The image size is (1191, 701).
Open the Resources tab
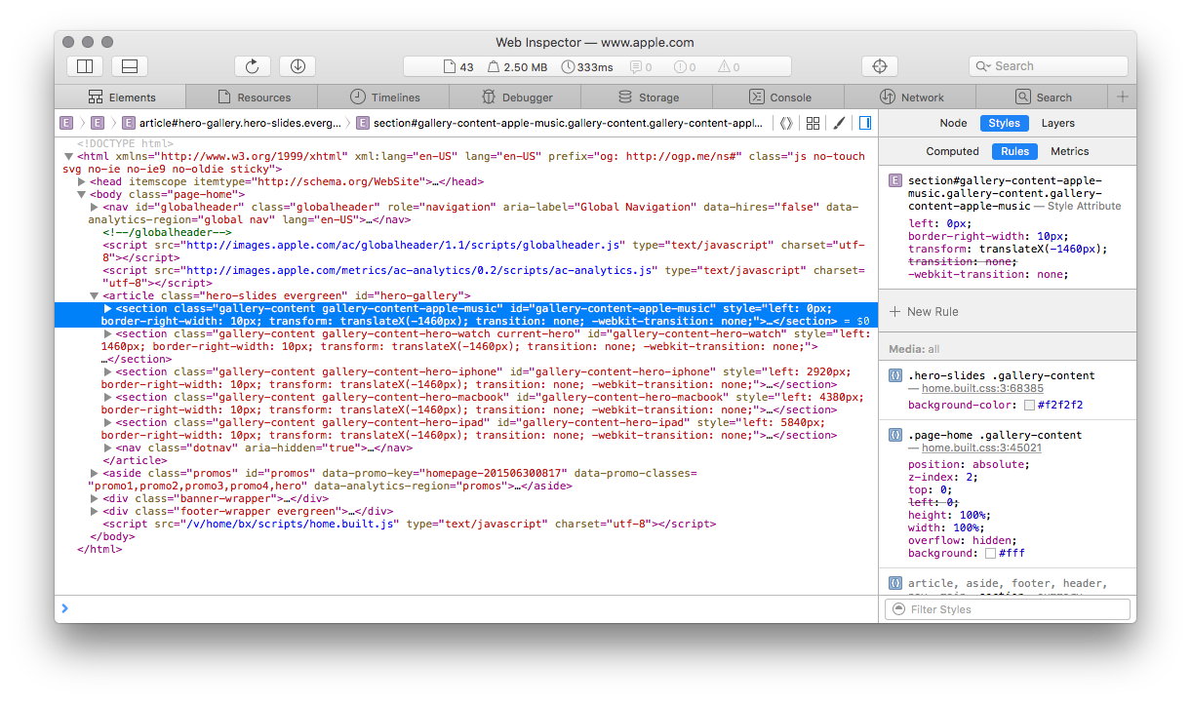254,97
